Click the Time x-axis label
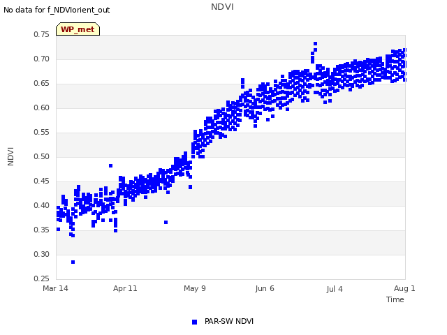This screenshot has height=335, width=447. tap(395, 299)
